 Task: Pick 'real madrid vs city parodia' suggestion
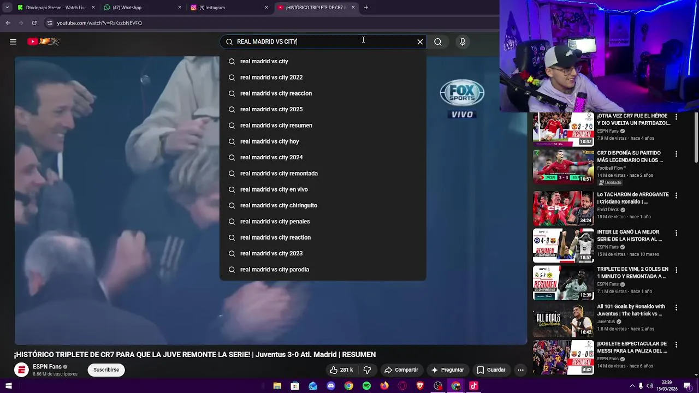322,270
